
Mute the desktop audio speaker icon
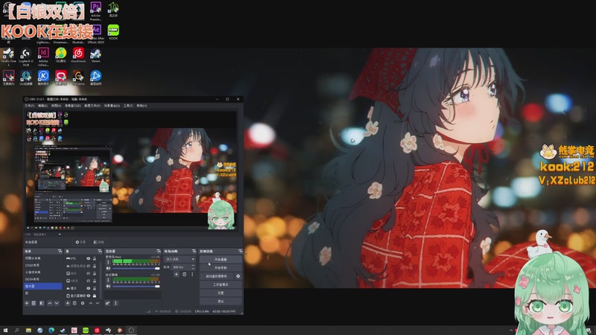pos(108,287)
